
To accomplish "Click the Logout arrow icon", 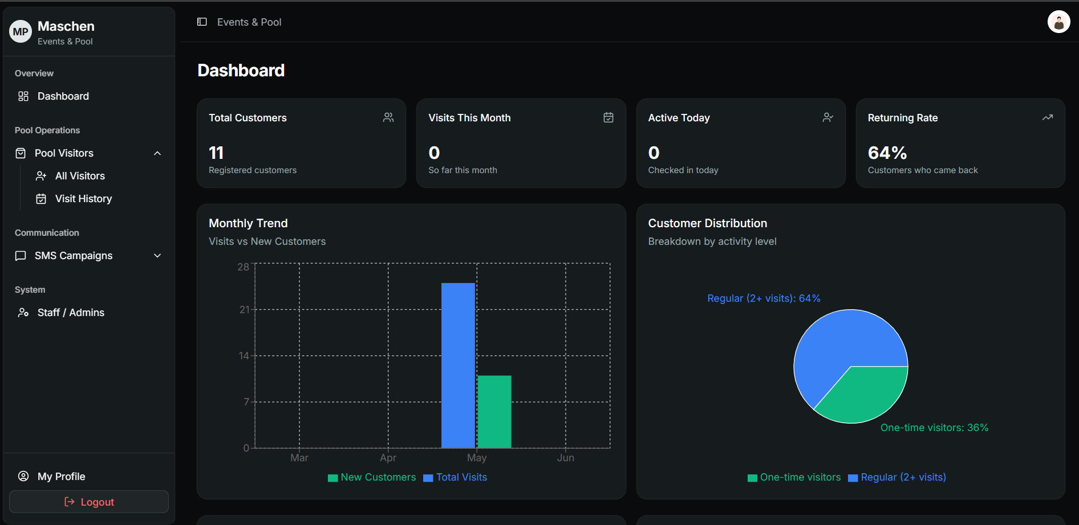I will click(x=70, y=502).
